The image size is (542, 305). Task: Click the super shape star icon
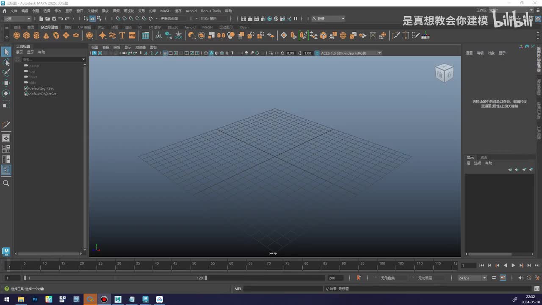102,36
